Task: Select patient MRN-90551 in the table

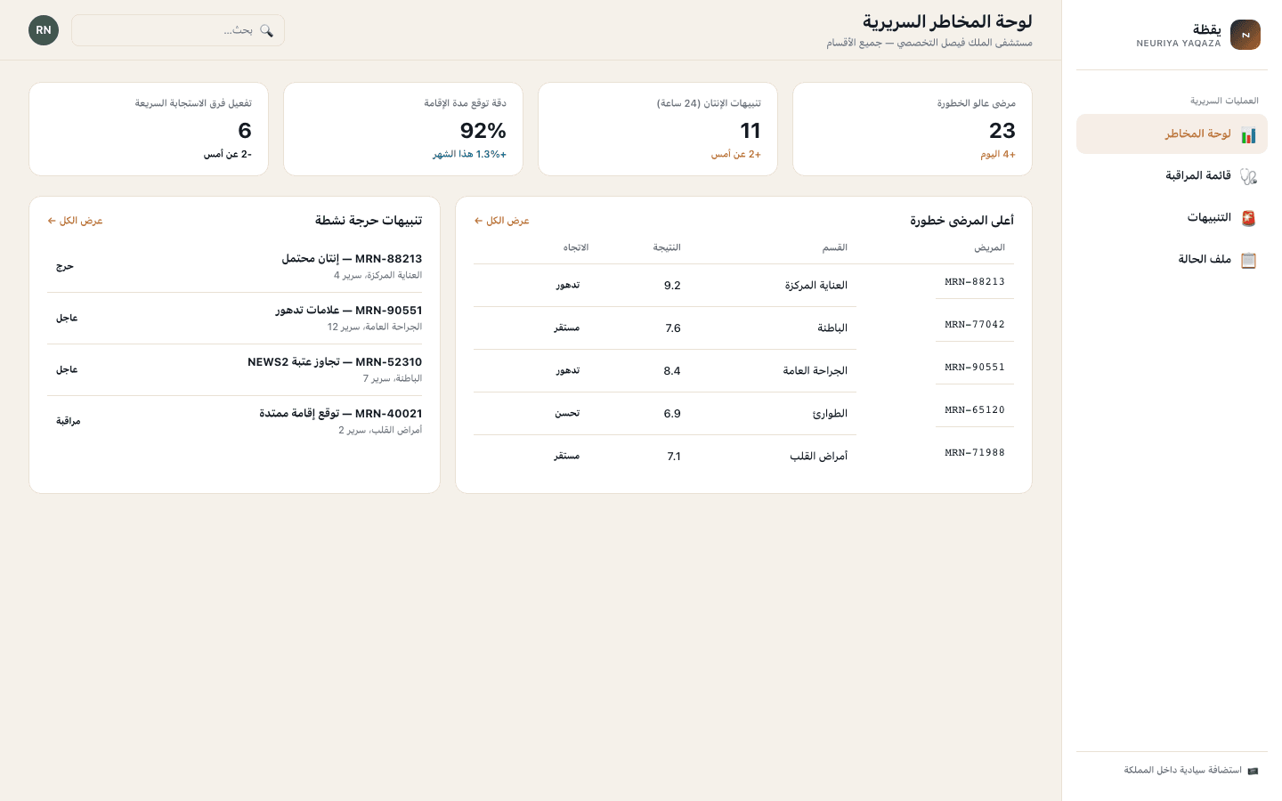Action: (x=975, y=368)
